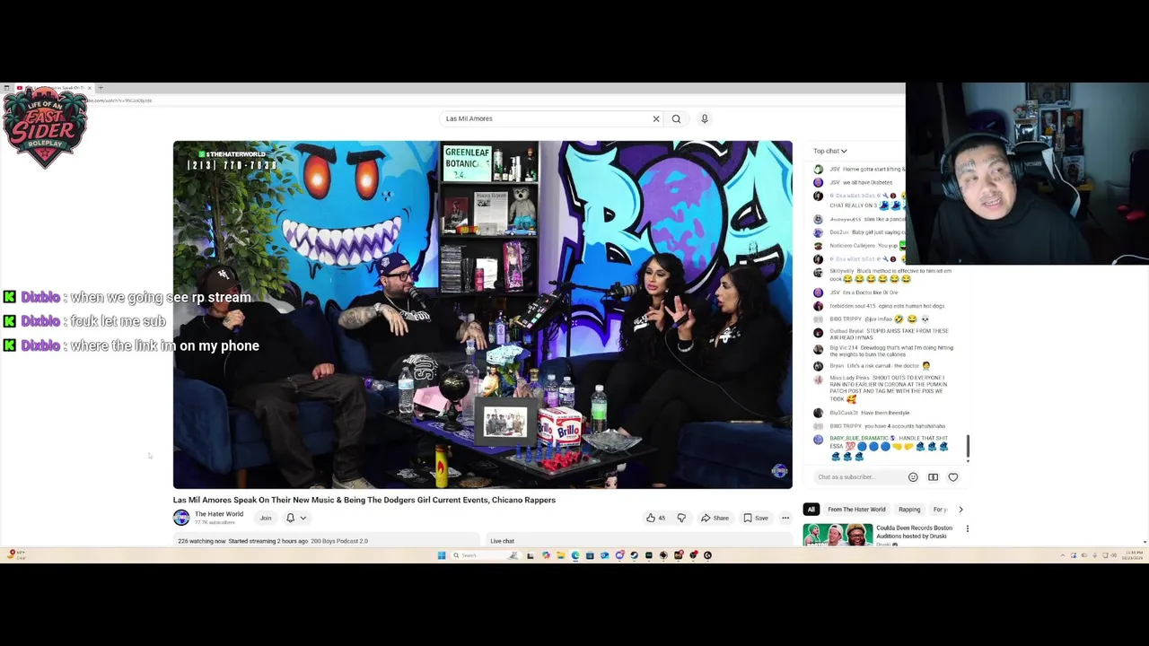Viewport: 1149px width, 646px height.
Task: Open File Explorer from taskbar
Action: click(561, 555)
